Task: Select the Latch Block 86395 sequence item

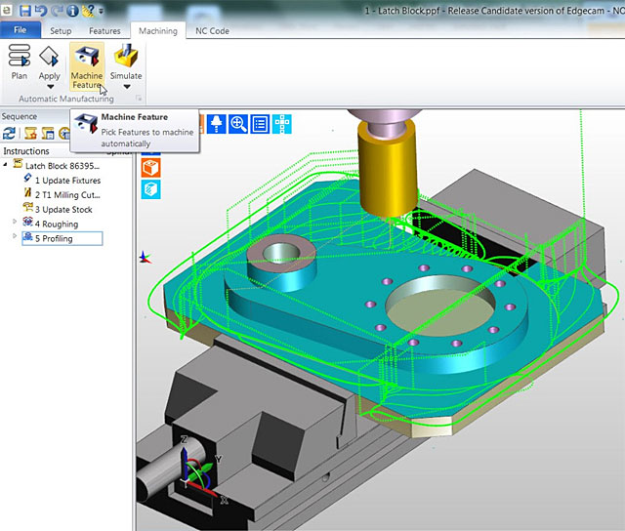Action: pos(62,166)
